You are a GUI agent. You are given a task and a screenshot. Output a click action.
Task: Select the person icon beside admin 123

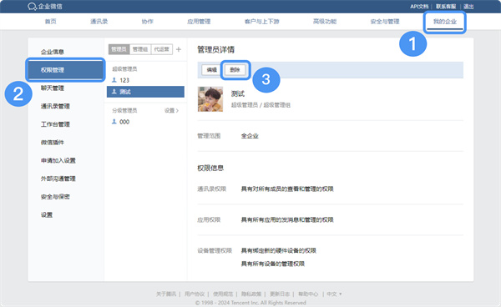coord(114,80)
